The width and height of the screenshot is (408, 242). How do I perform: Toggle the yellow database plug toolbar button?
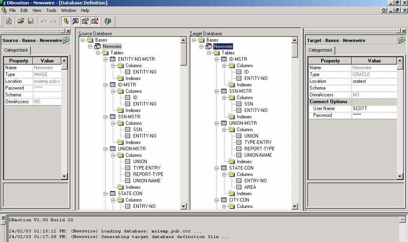(x=66, y=21)
